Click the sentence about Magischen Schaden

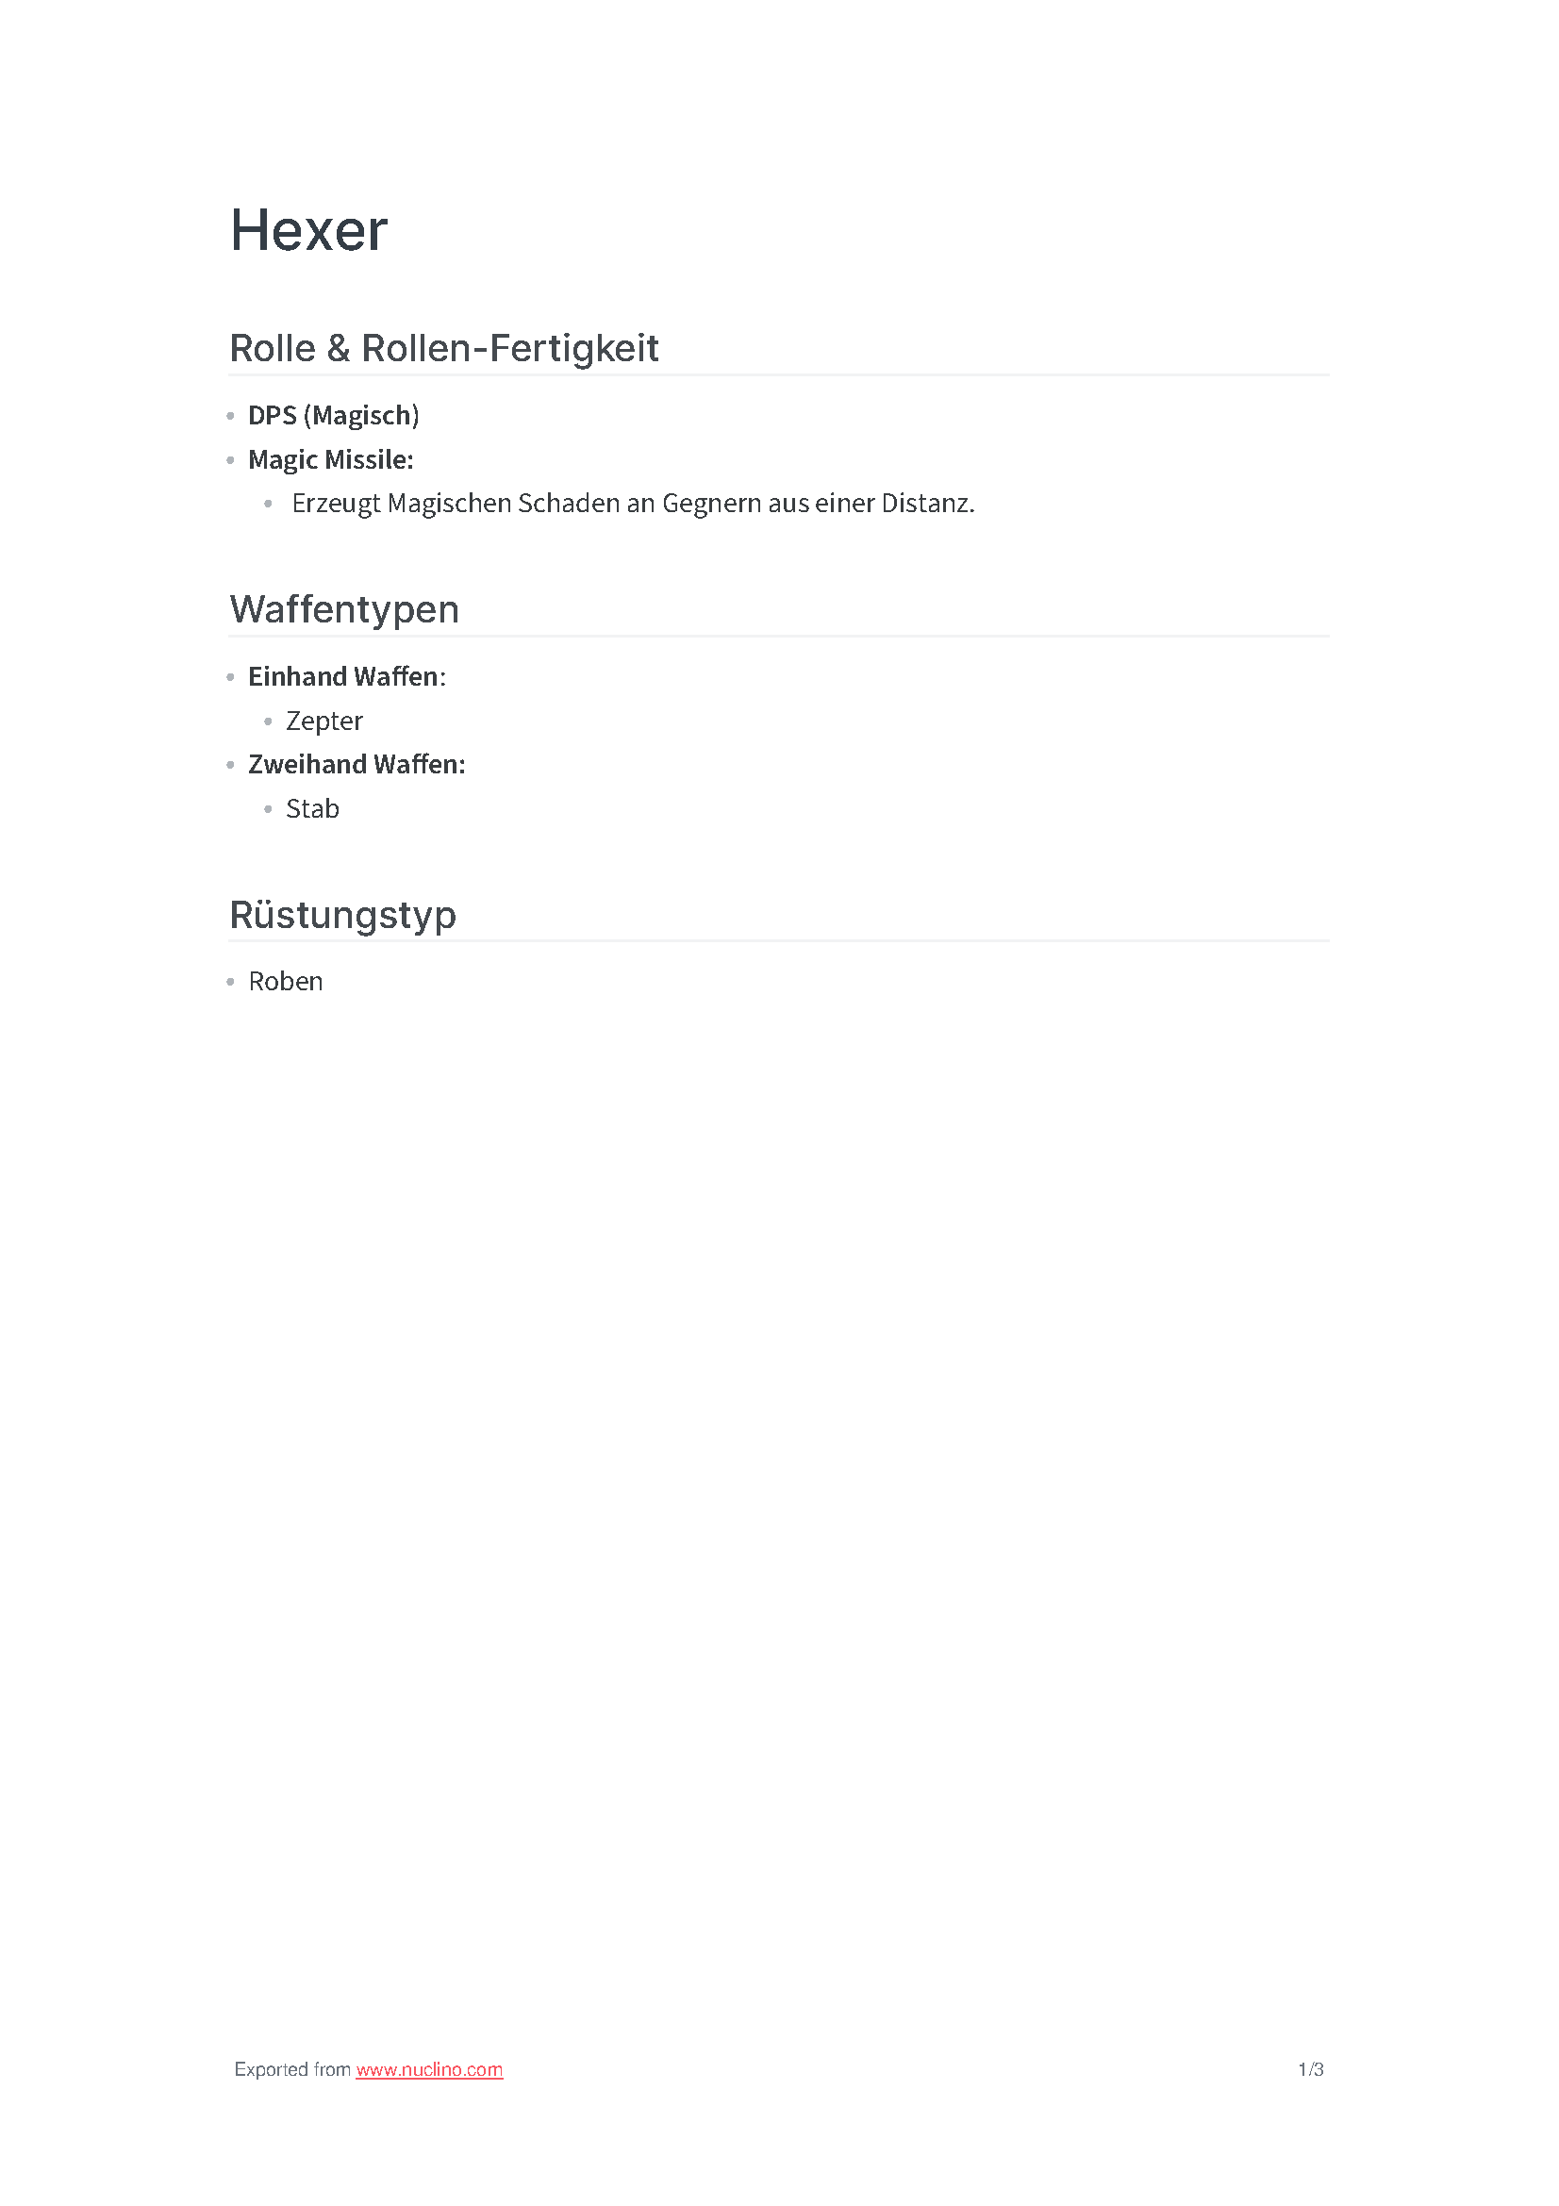633,504
